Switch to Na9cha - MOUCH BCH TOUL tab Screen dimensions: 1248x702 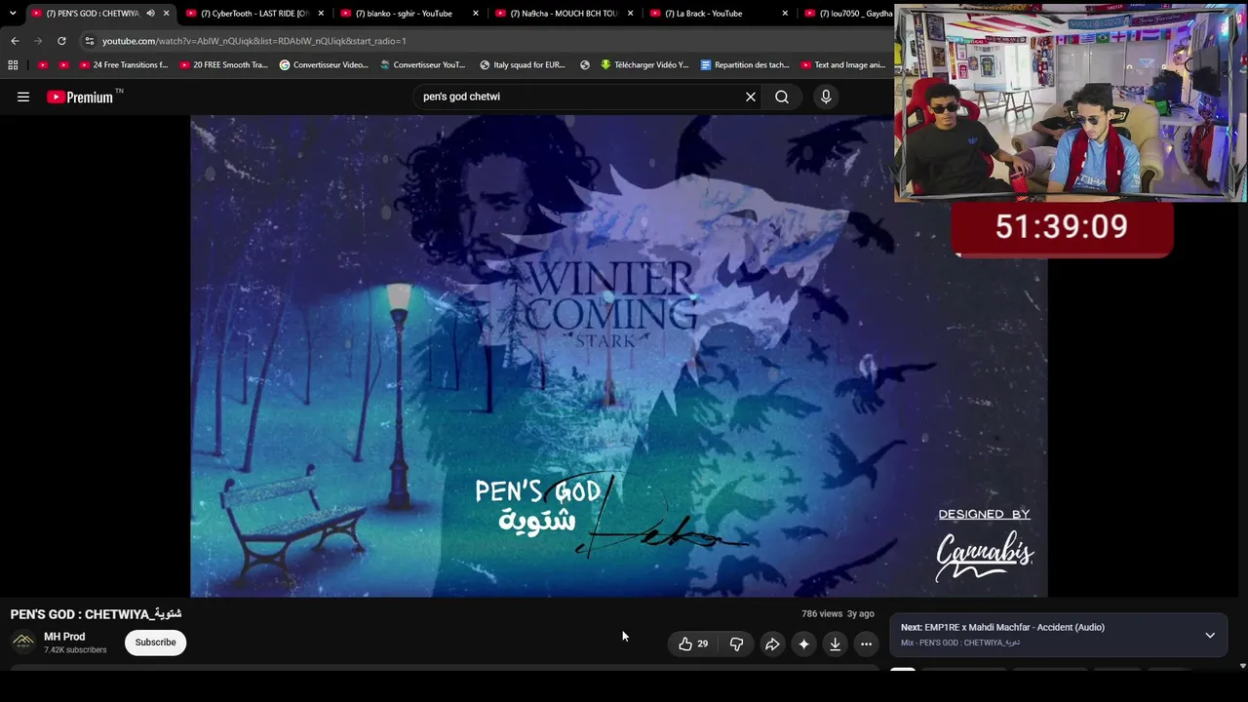[565, 14]
